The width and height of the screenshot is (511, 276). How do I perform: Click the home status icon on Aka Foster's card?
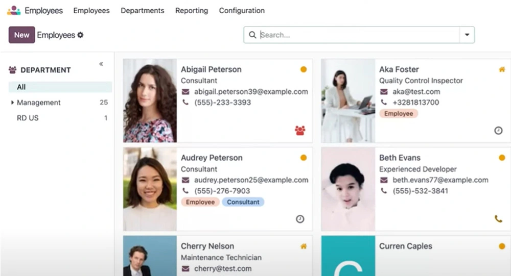point(501,69)
